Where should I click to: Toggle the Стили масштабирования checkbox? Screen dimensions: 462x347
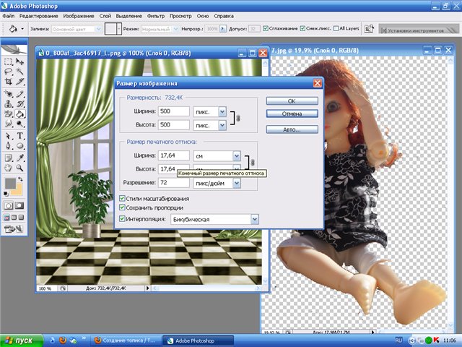pyautogui.click(x=121, y=198)
